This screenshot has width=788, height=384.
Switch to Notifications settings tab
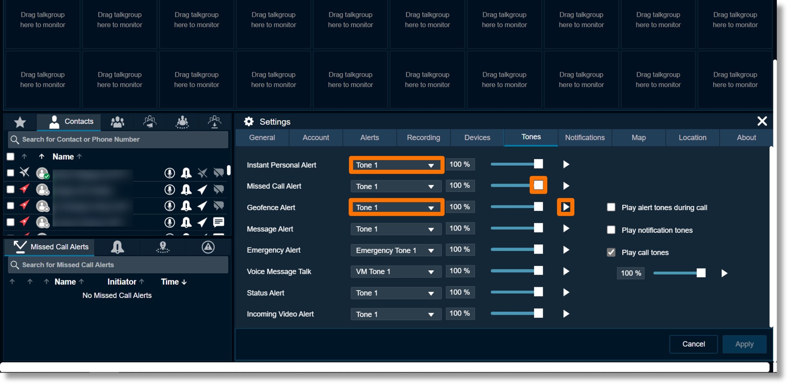click(x=585, y=137)
